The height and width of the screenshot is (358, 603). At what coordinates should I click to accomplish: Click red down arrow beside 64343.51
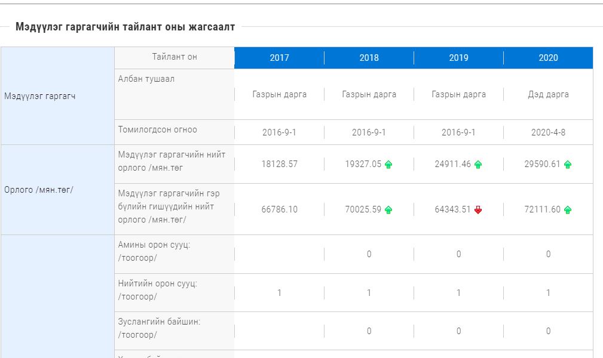[x=478, y=210]
